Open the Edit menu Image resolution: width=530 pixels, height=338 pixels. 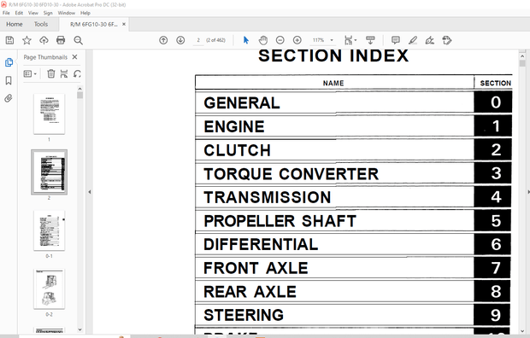19,13
